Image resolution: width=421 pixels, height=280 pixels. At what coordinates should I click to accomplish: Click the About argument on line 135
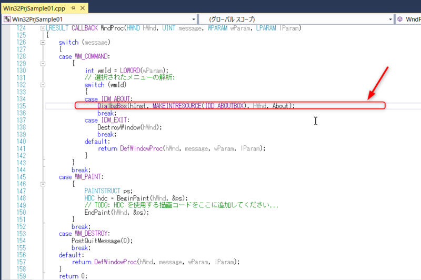280,106
